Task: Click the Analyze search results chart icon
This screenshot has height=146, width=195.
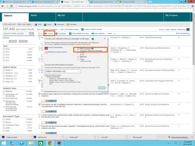Action: click(x=83, y=29)
